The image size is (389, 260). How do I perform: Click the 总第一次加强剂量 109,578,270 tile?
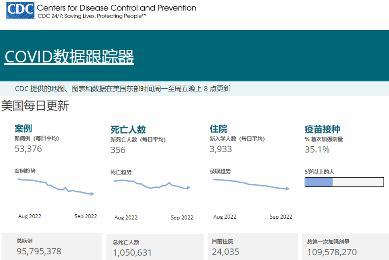346,247
